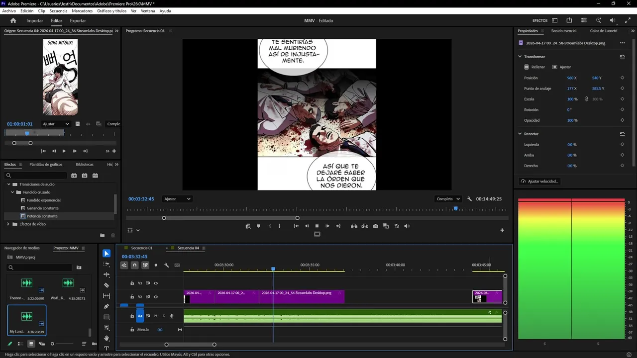Go to In point in Program monitor
This screenshot has height=358, width=637.
click(296, 226)
